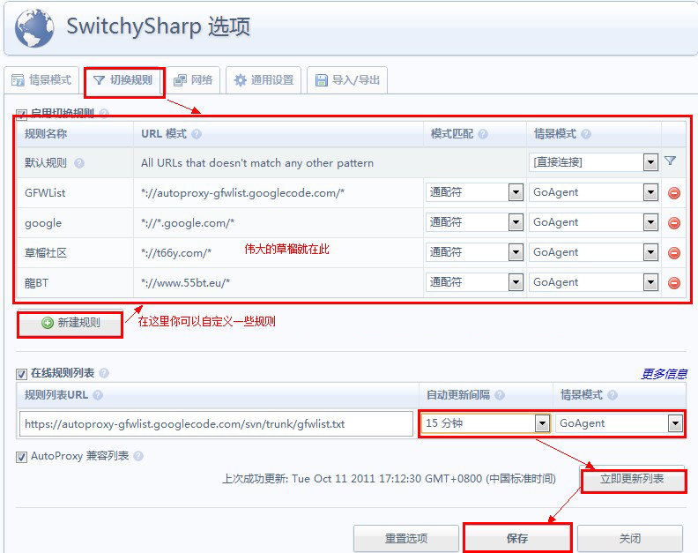Screen dimensions: 698x553
Task: Click the SwitchySharp globe logo
Action: pos(34,27)
